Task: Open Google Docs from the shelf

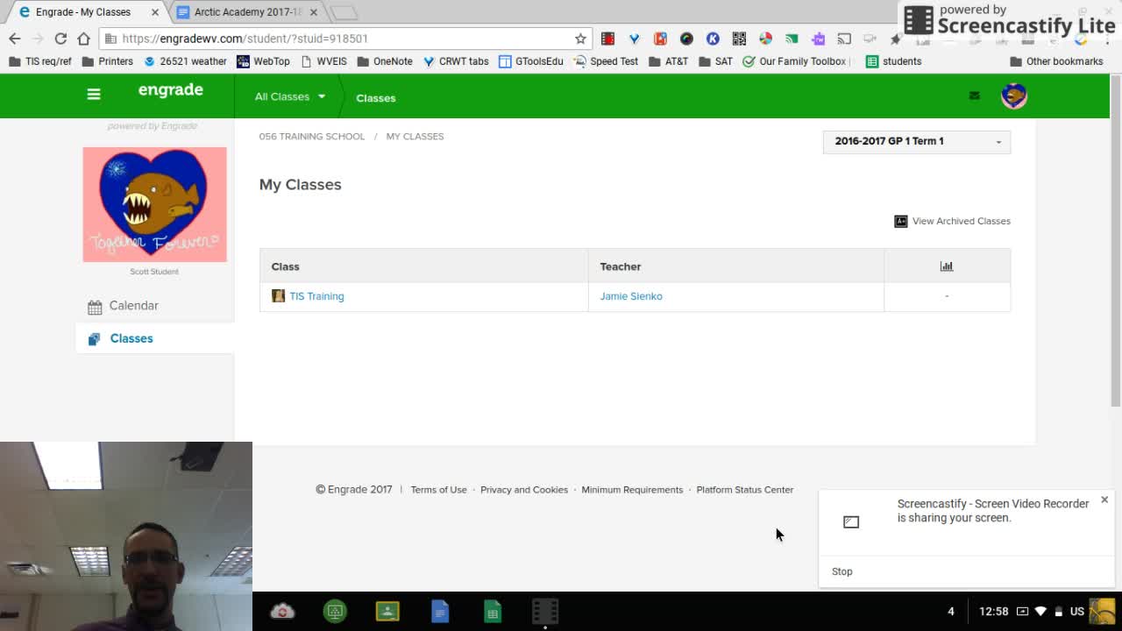Action: [x=440, y=611]
